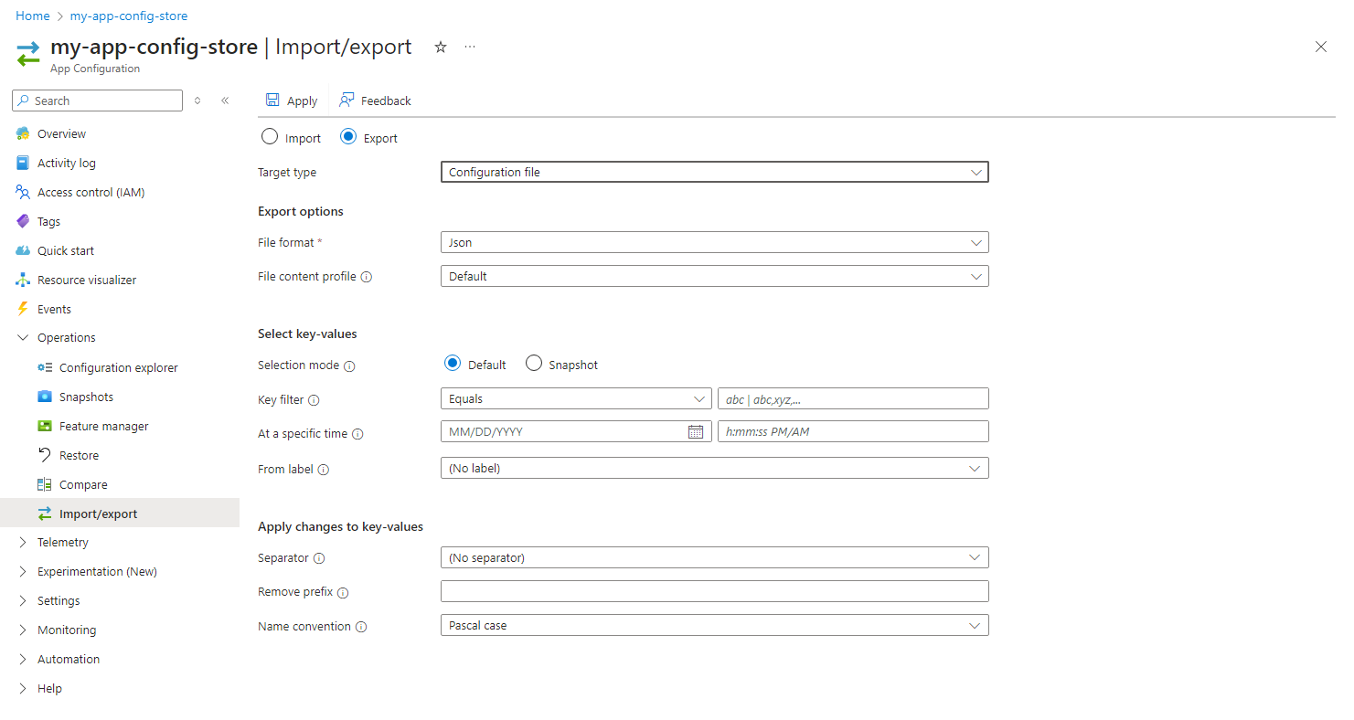Image resolution: width=1354 pixels, height=720 pixels.
Task: Open the Activity log
Action: [x=69, y=163]
